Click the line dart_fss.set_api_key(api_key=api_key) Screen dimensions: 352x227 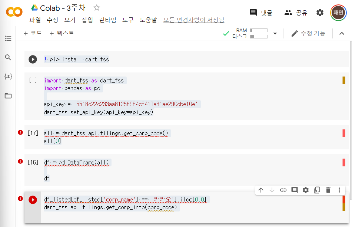point(99,112)
